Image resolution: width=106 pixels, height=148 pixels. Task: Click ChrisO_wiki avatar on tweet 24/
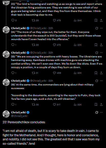(6, 30)
